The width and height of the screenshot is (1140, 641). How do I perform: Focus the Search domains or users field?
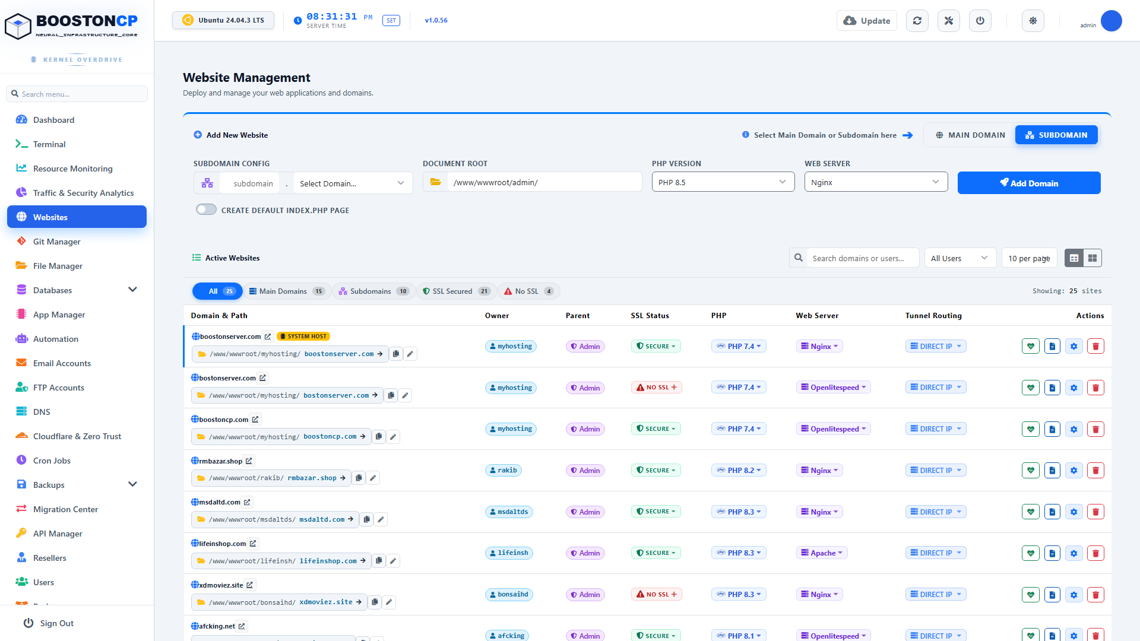tap(863, 258)
